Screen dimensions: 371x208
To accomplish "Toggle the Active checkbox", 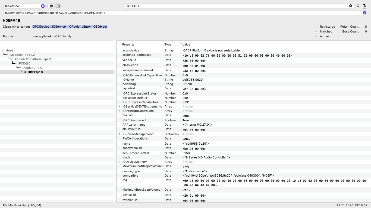I will click(x=316, y=36).
